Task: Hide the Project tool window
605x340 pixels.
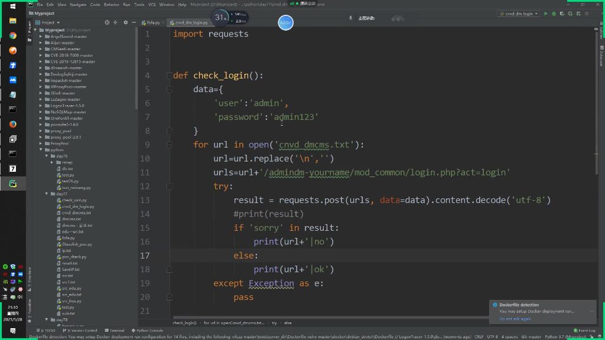Action: [134, 22]
